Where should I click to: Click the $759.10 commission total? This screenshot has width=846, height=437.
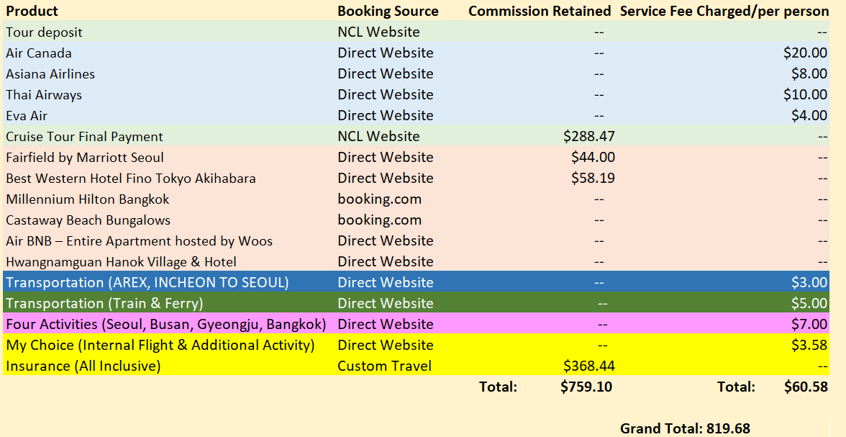tap(586, 387)
